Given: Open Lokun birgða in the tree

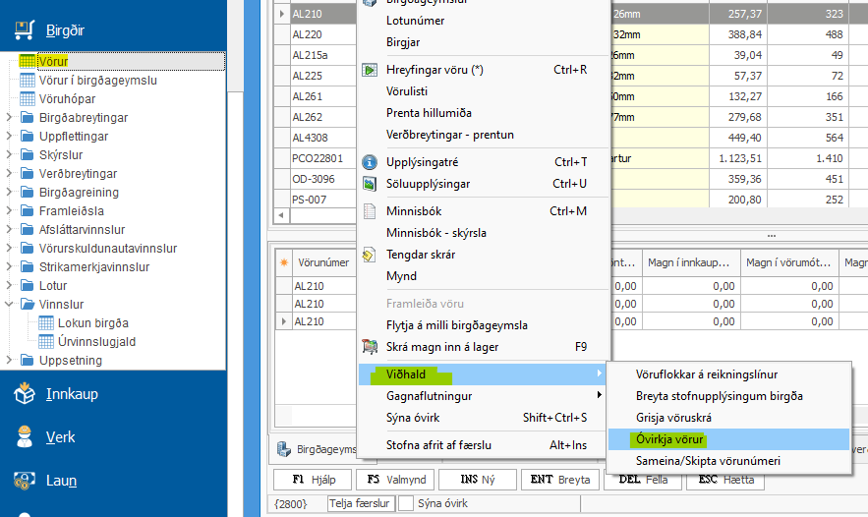Looking at the screenshot, I should 92,323.
